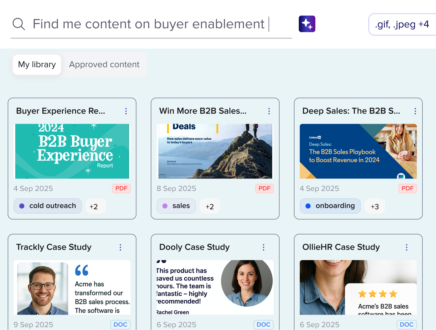Click the onboarding tag
Screen dimensions: 436x330
pyautogui.click(x=330, y=206)
